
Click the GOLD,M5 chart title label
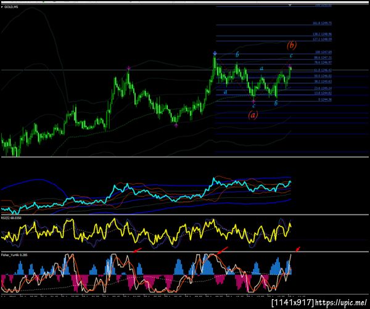(x=11, y=7)
